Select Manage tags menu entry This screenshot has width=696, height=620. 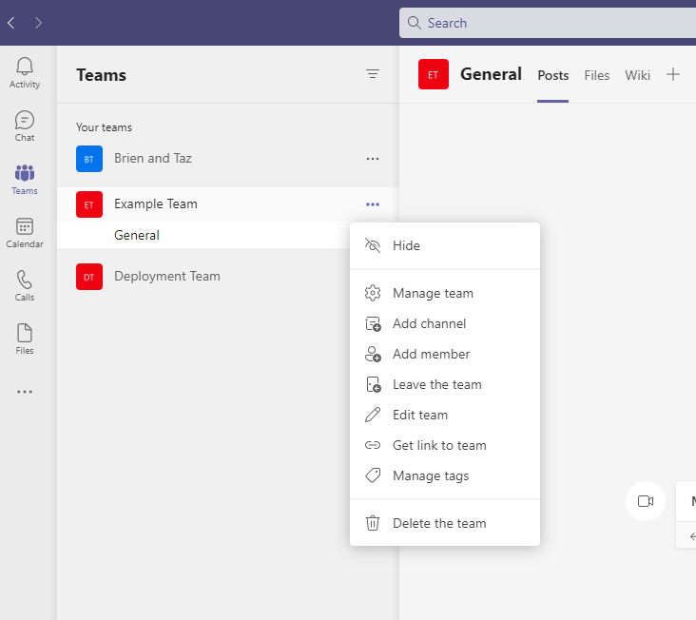[445, 475]
